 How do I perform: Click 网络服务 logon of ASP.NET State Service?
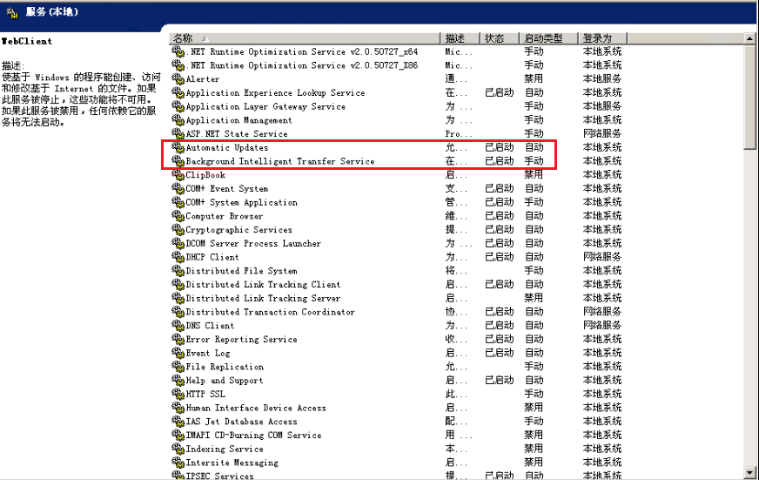pos(602,133)
